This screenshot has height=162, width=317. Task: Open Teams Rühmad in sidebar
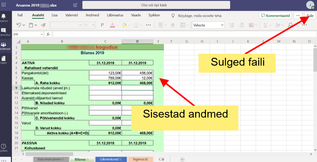click(4, 46)
